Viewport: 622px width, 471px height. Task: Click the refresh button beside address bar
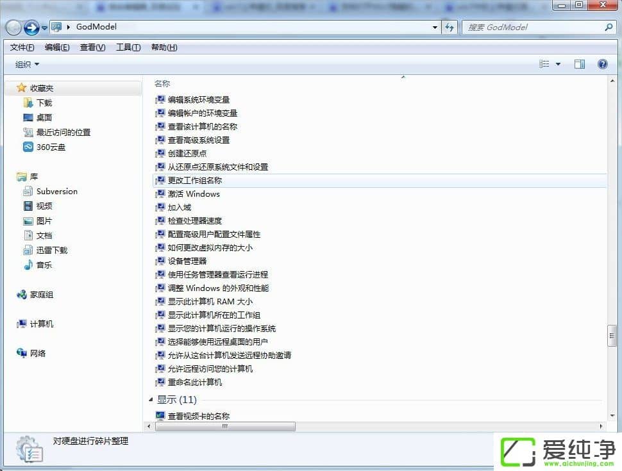click(x=450, y=28)
